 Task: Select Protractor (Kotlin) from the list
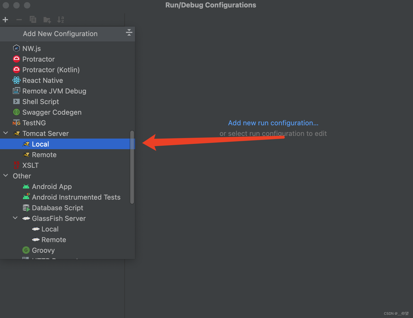coord(68,70)
